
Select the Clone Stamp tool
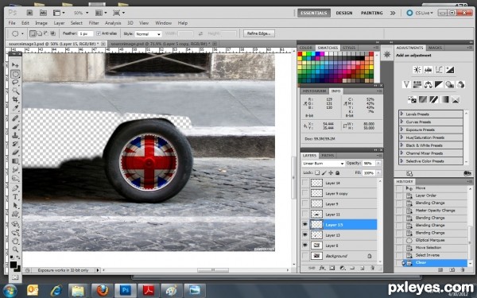15,136
